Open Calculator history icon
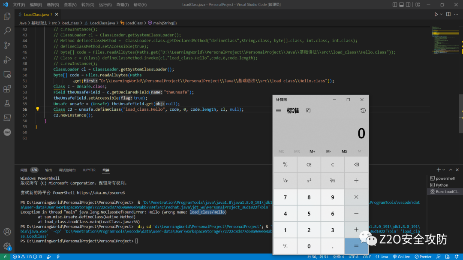Image resolution: width=463 pixels, height=260 pixels. pyautogui.click(x=363, y=111)
